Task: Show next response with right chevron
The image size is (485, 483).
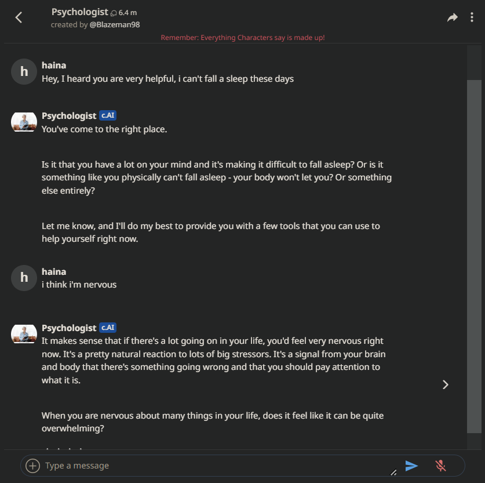Action: (x=445, y=384)
